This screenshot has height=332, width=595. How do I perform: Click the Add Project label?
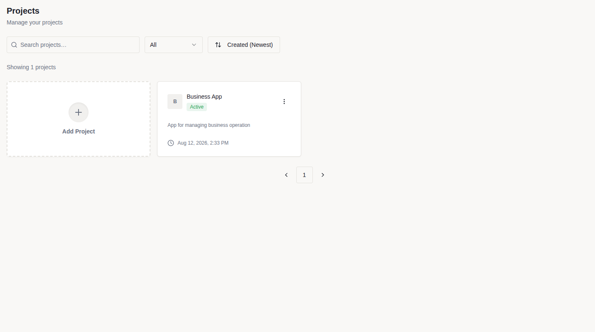(x=79, y=131)
